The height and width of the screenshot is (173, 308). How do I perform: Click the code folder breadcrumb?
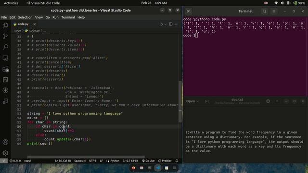[x=17, y=31]
